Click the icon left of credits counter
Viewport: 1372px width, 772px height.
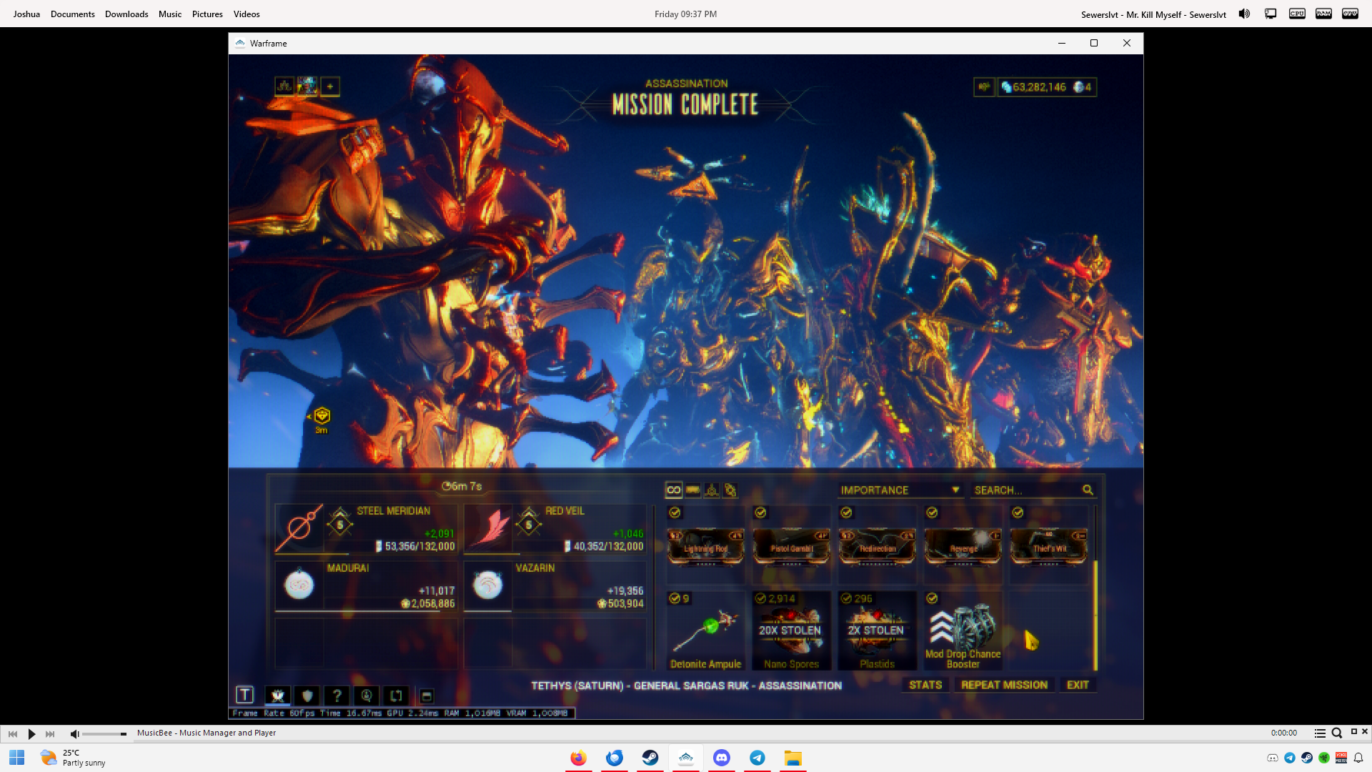tap(984, 87)
